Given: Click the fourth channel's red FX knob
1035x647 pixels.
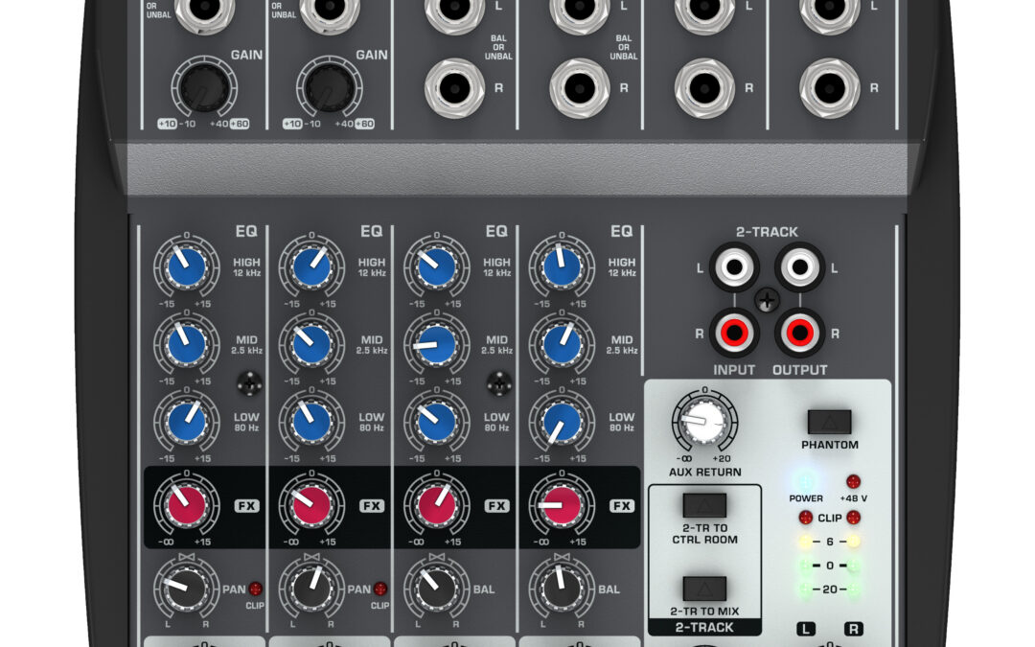Looking at the screenshot, I should [x=561, y=505].
